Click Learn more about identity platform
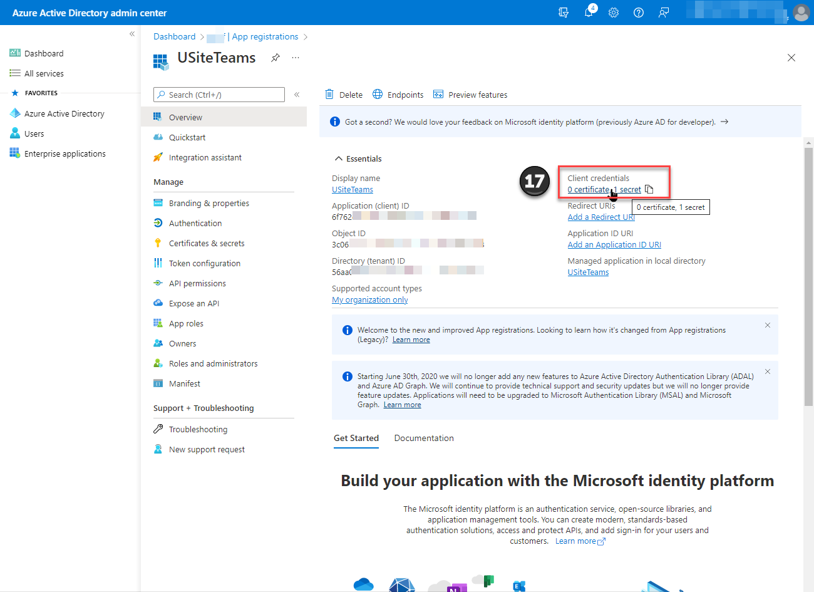Screen dimensions: 814x592 tap(580, 541)
